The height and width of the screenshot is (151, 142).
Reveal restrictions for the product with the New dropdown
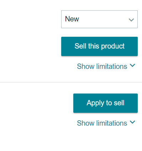tap(106, 66)
